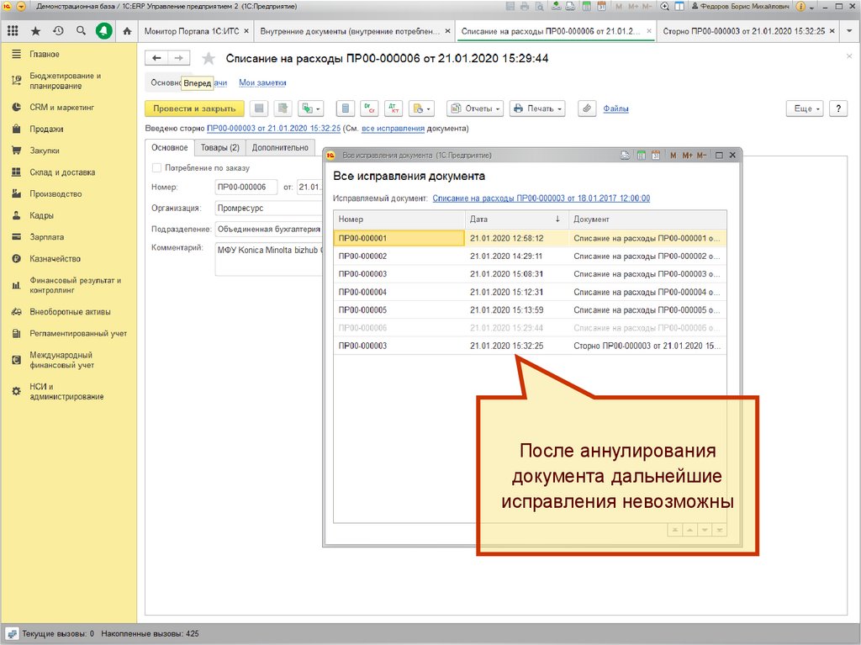861x645 pixels.
Task: Open the notifications bell icon
Action: pos(103,31)
